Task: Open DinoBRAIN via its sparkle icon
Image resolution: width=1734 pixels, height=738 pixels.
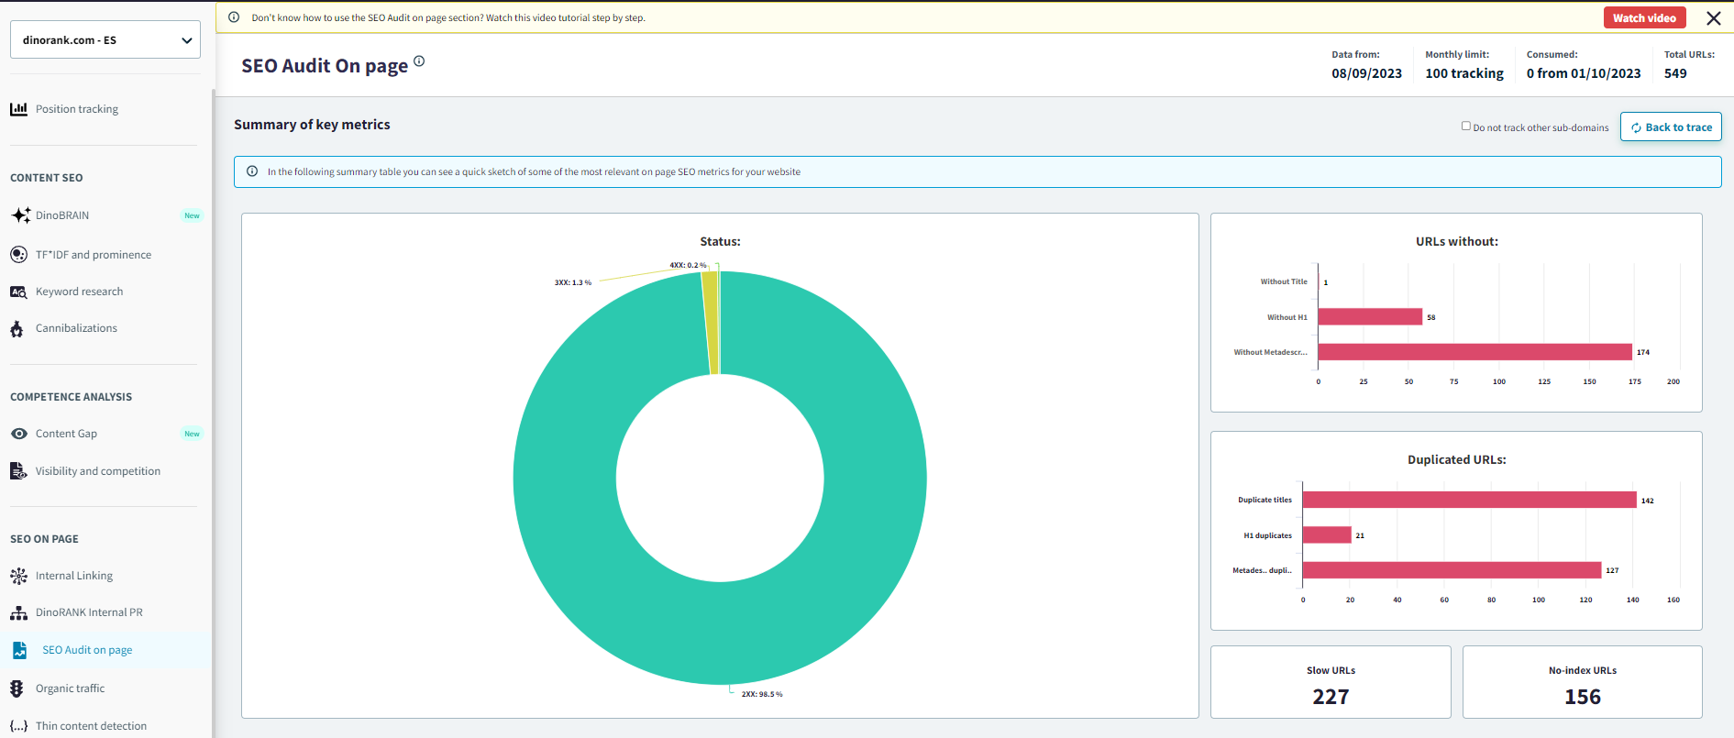Action: click(20, 215)
